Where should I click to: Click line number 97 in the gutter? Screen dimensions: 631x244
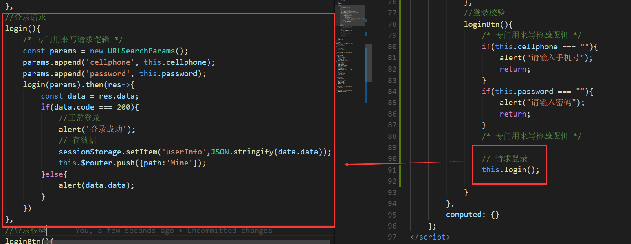391,237
